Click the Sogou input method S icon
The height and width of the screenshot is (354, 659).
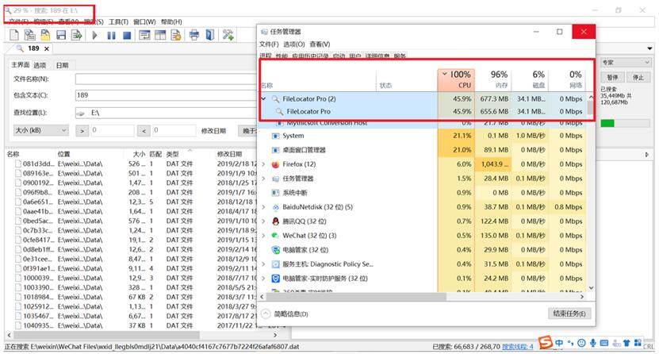pyautogui.click(x=546, y=342)
